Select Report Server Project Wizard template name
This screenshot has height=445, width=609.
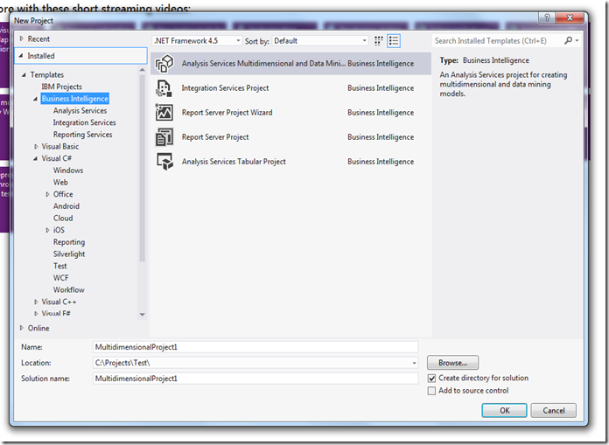click(x=227, y=113)
